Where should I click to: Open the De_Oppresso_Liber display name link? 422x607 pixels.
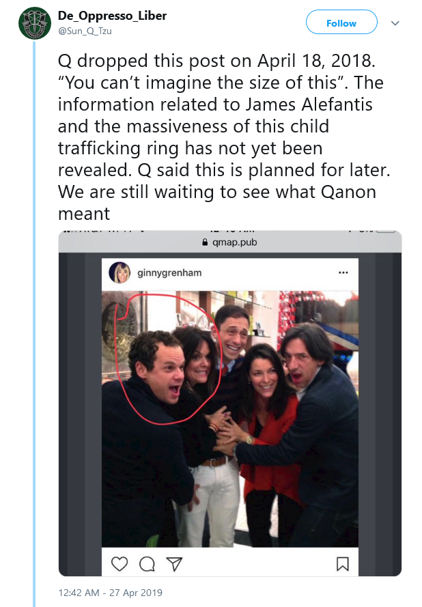click(x=112, y=16)
